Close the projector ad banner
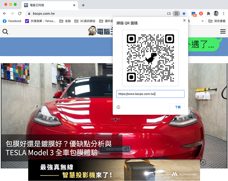 [x=203, y=162]
